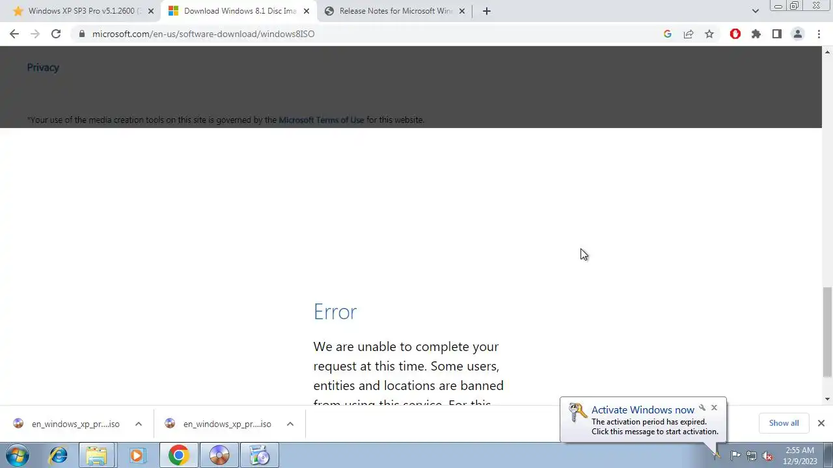Open the Windows Start menu
The width and height of the screenshot is (833, 468).
18,455
